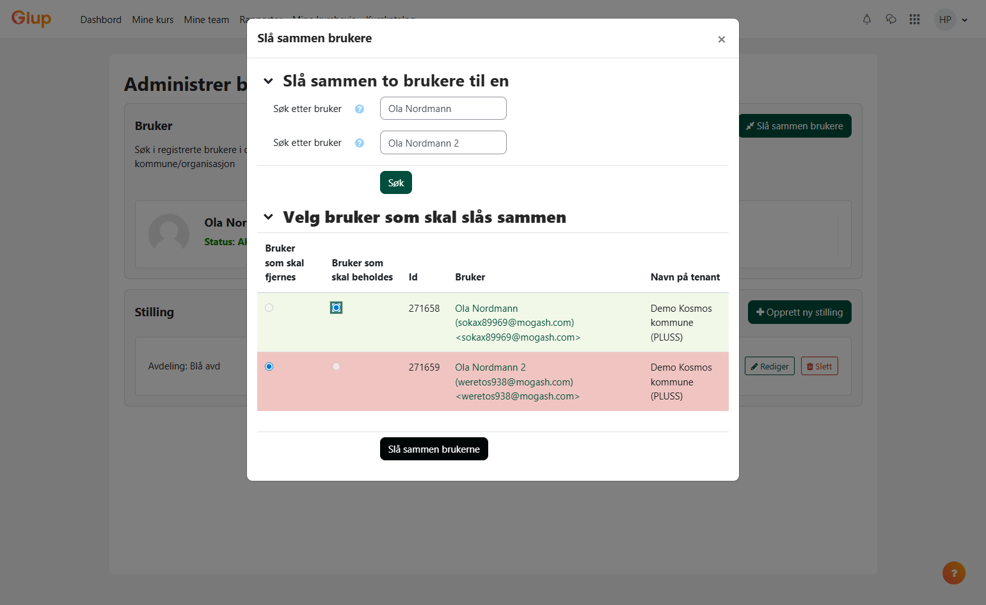Image resolution: width=986 pixels, height=605 pixels.
Task: Close the Slå sammen brukere dialog
Action: point(721,39)
